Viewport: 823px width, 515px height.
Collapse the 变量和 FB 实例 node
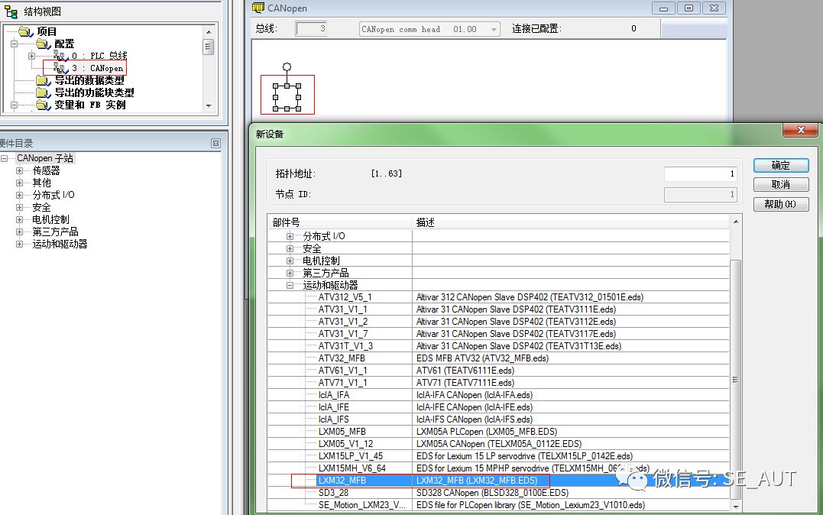pos(15,105)
